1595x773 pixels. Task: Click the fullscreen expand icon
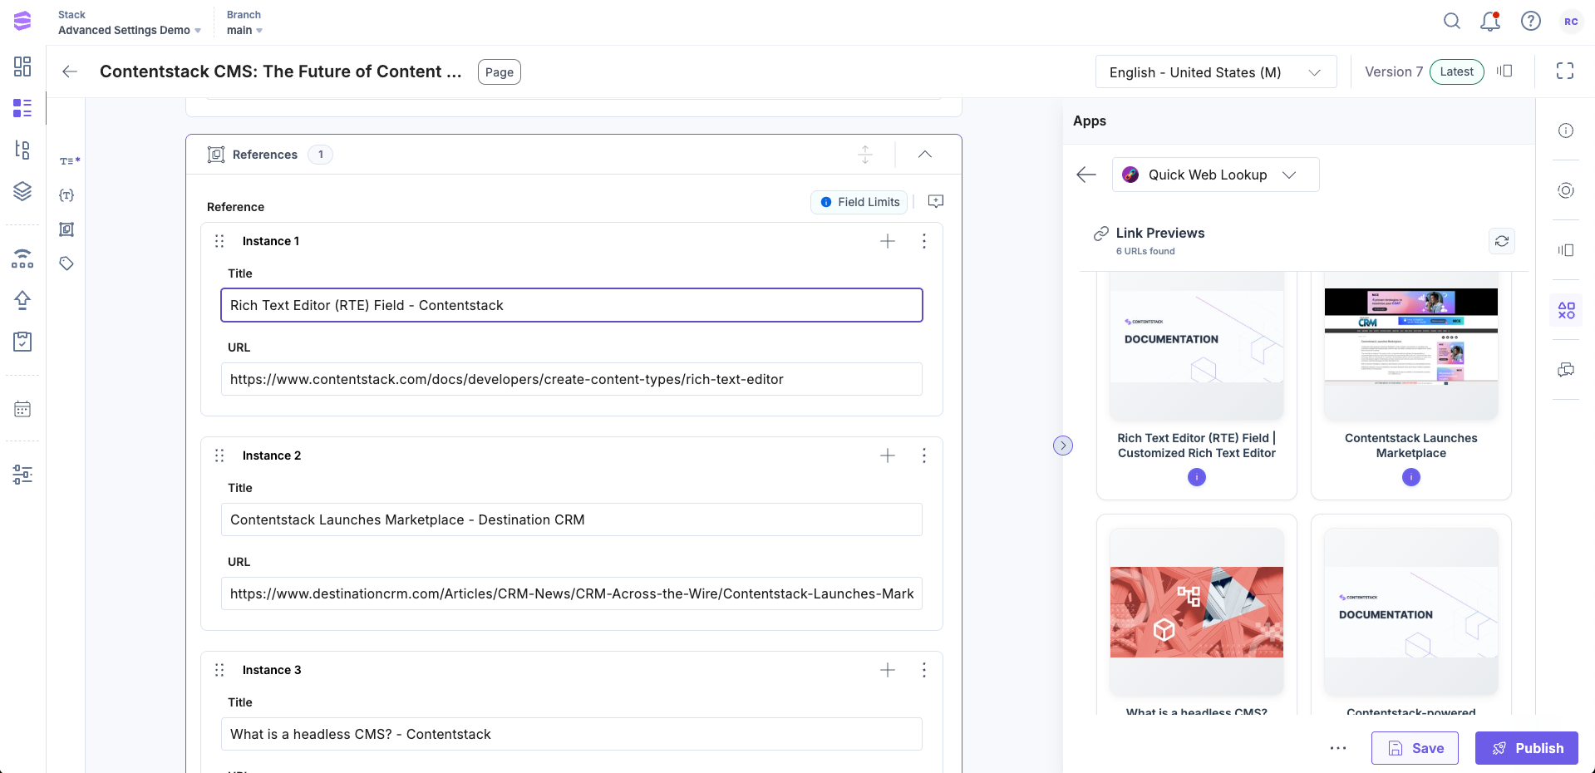pyautogui.click(x=1564, y=71)
